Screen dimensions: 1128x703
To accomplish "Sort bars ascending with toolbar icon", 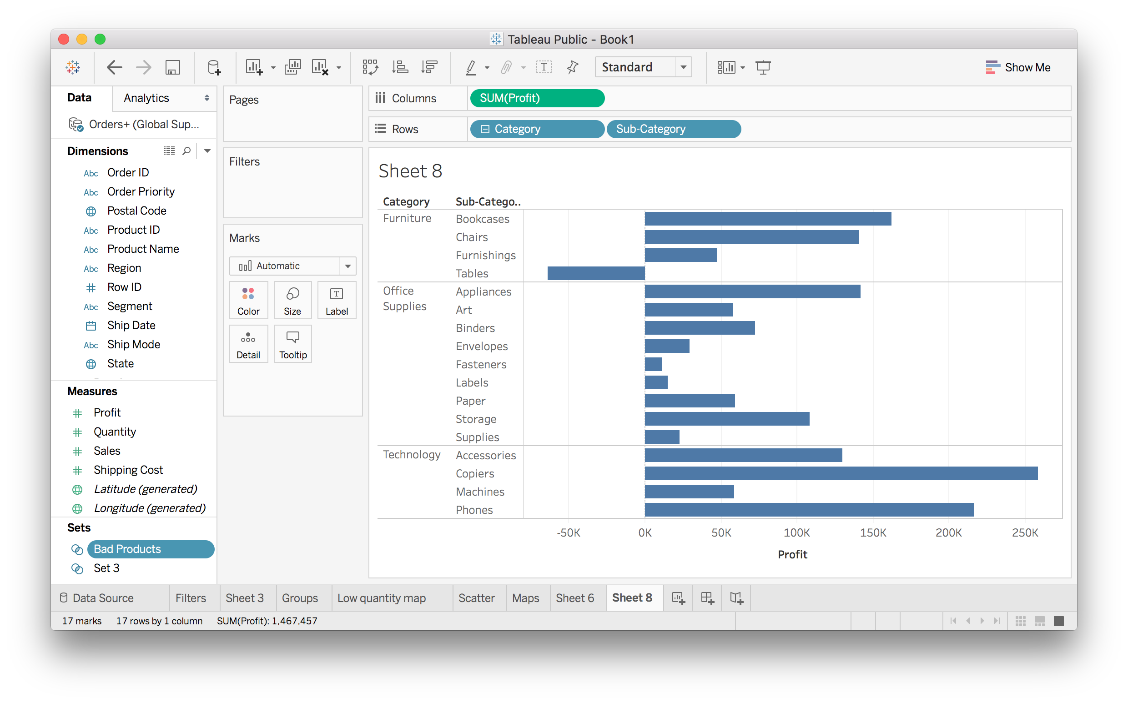I will point(400,67).
